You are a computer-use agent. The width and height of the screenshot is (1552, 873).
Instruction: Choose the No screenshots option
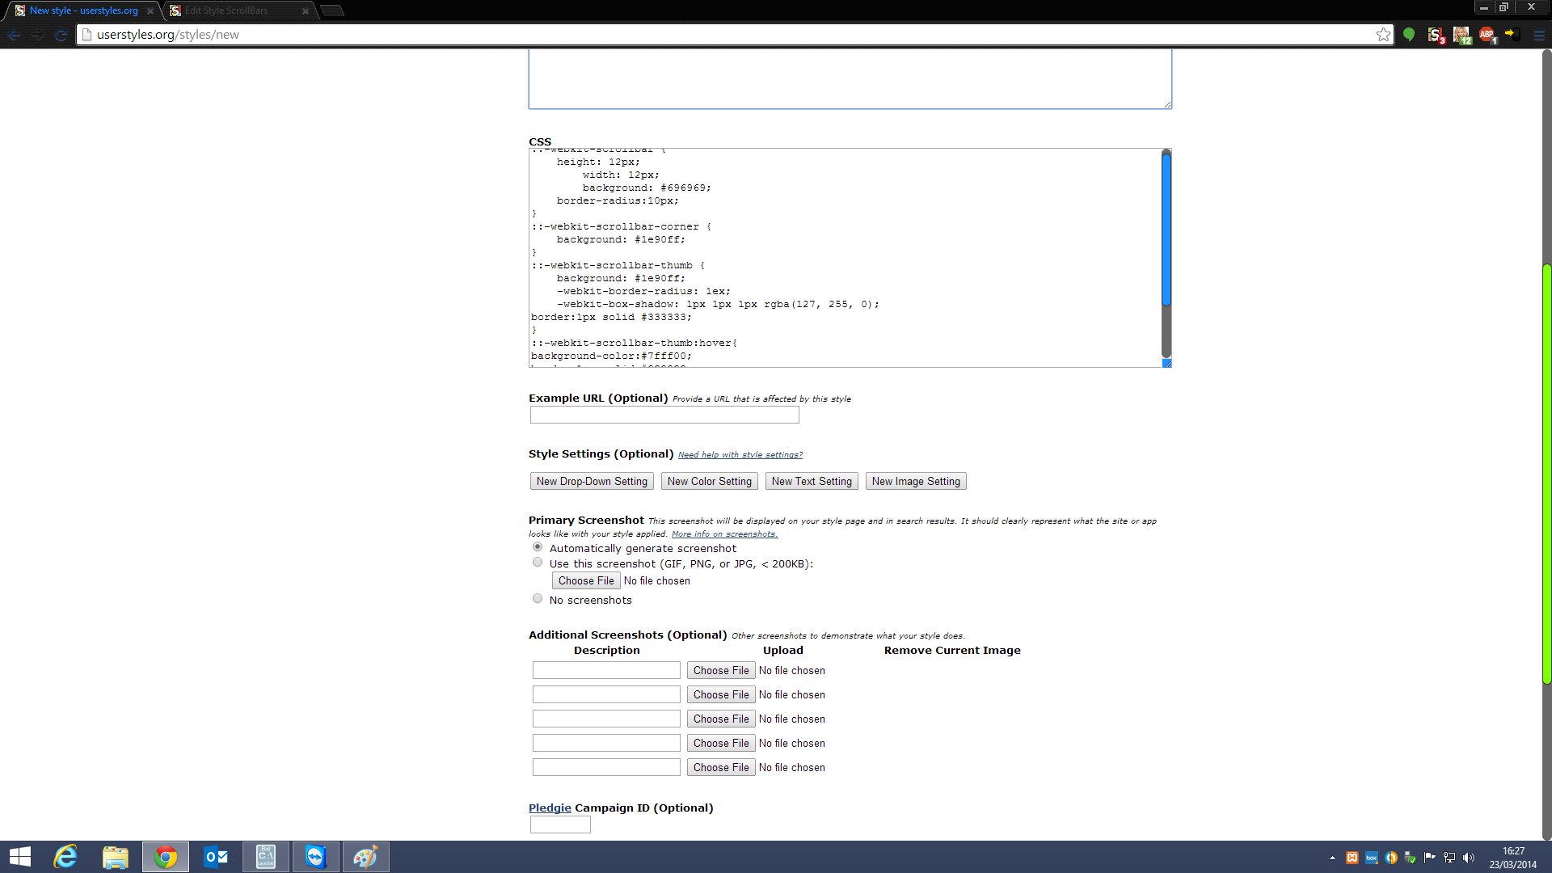click(538, 598)
